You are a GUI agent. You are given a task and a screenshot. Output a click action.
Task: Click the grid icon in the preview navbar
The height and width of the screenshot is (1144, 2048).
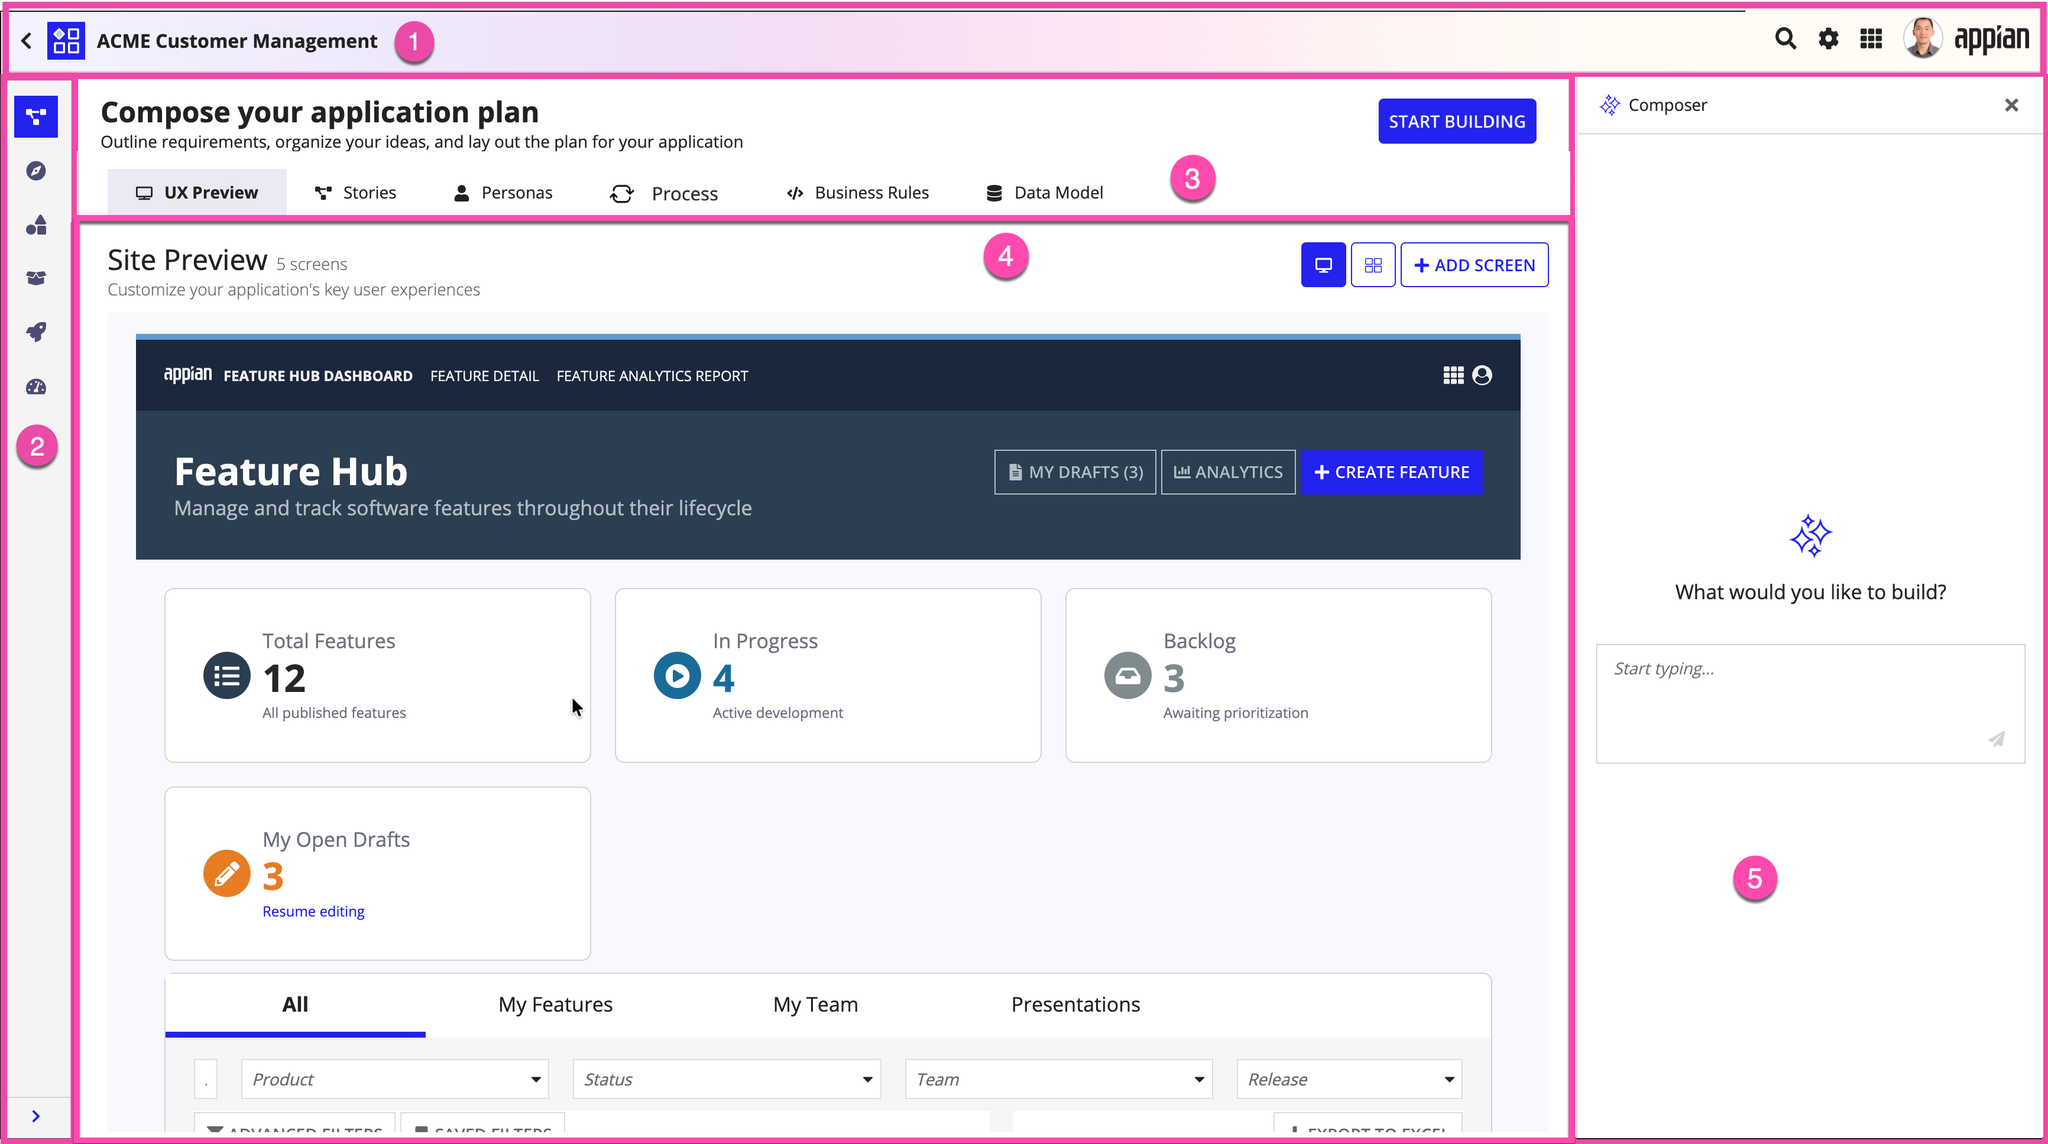click(x=1453, y=375)
